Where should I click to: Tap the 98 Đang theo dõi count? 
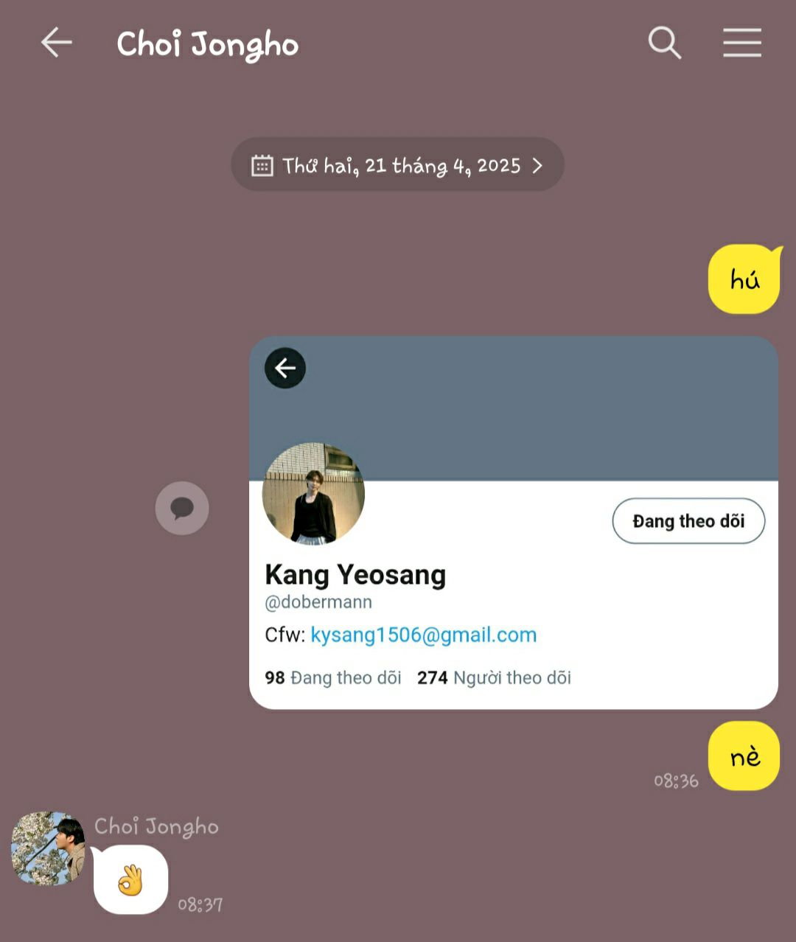coord(333,677)
